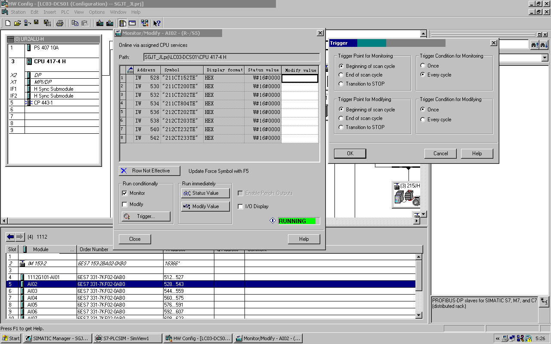Click the CP 443-1 module icon in rack
Screen dimensions: 551x344
[x=29, y=103]
